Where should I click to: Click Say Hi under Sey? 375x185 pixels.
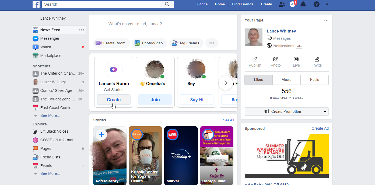pyautogui.click(x=197, y=100)
